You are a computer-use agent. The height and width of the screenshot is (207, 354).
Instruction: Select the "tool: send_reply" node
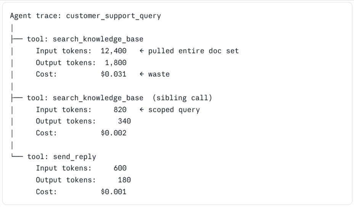(x=61, y=157)
